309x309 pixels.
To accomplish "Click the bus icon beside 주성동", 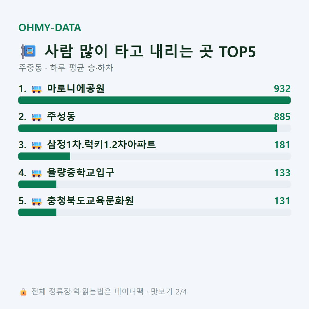I will pos(37,117).
